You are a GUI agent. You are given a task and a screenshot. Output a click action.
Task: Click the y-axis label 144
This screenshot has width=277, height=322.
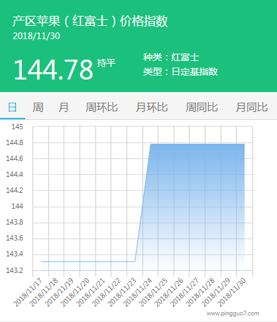click(x=17, y=206)
